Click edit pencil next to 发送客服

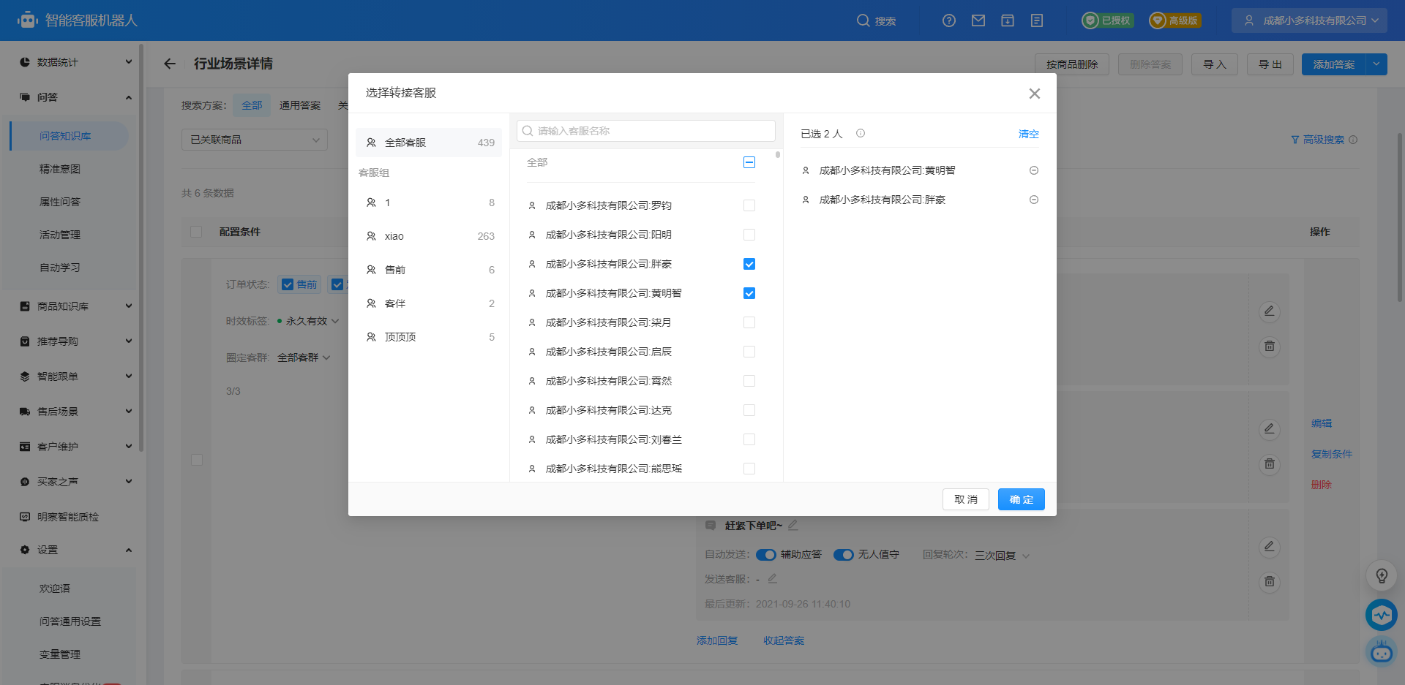772,578
